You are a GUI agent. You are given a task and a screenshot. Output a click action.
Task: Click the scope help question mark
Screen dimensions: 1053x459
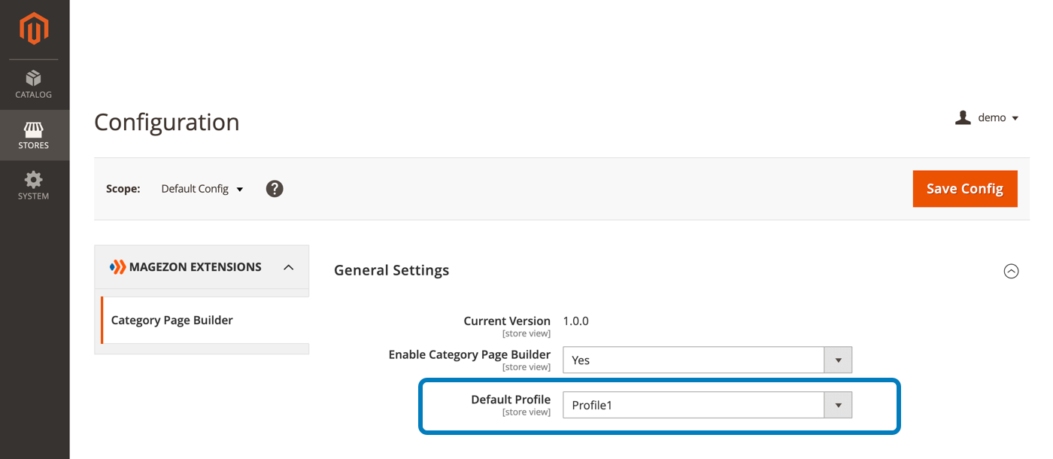275,189
